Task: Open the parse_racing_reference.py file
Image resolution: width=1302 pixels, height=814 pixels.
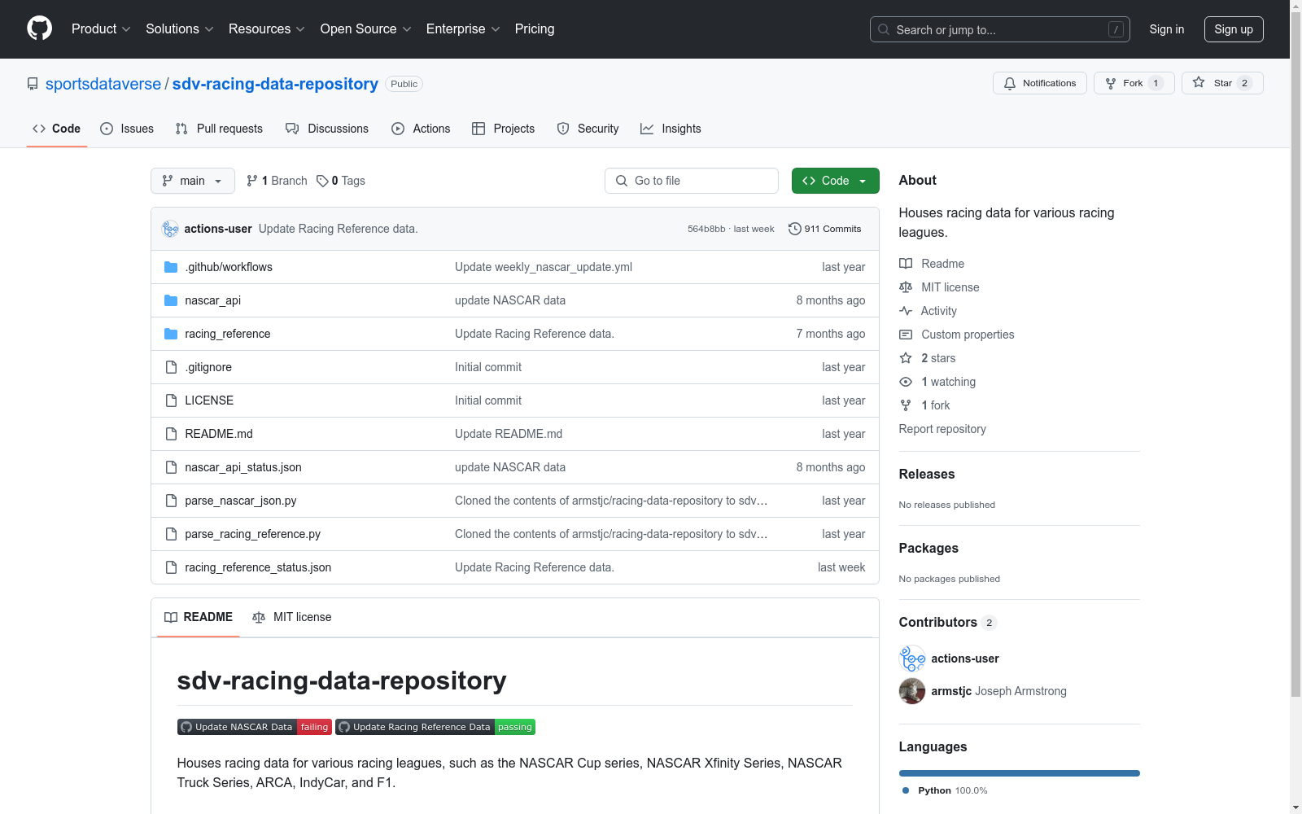Action: tap(252, 534)
